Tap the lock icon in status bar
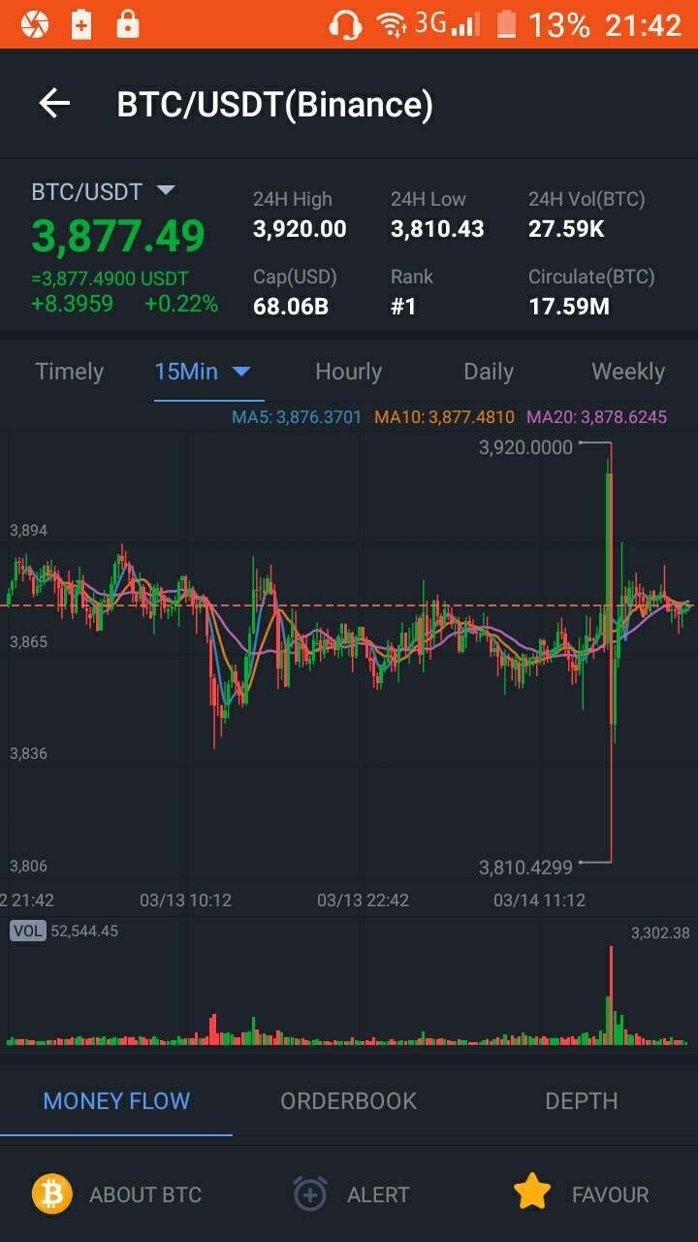Viewport: 698px width, 1242px height. tap(128, 24)
